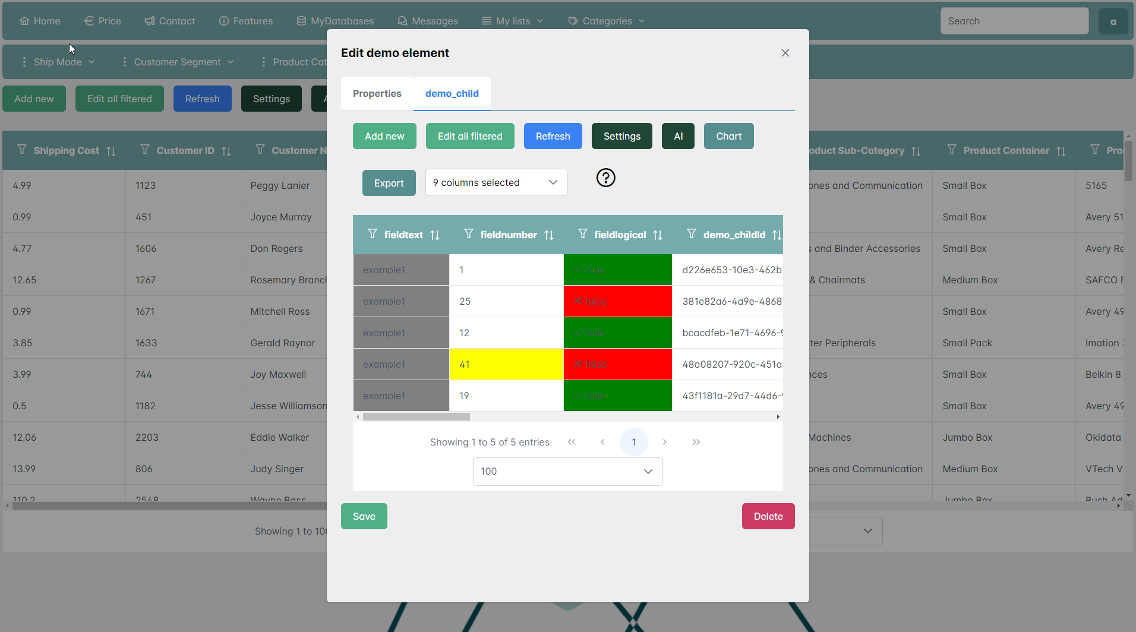The image size is (1136, 632).
Task: Open the user avatar icon top right
Action: [x=1113, y=21]
